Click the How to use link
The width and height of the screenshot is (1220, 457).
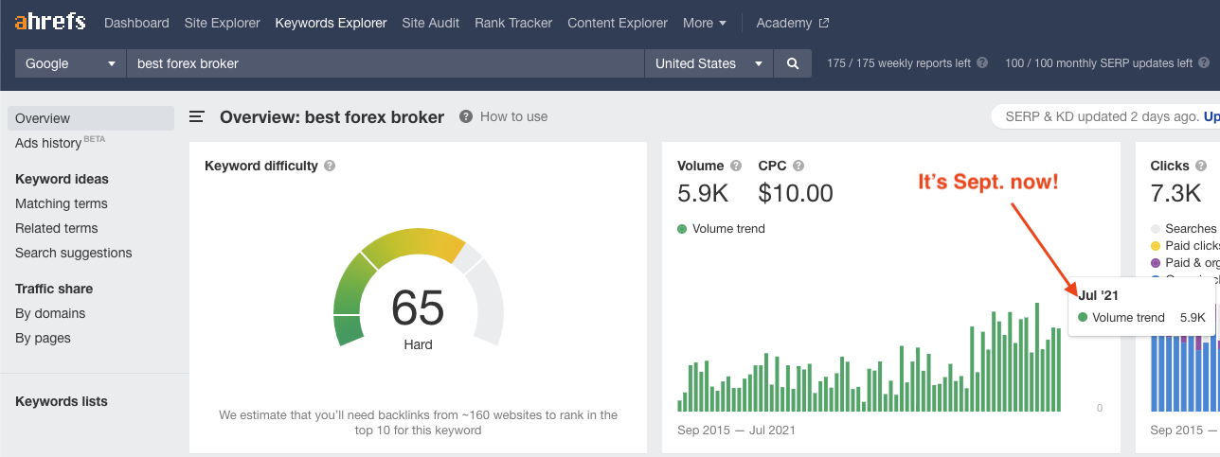click(x=514, y=116)
